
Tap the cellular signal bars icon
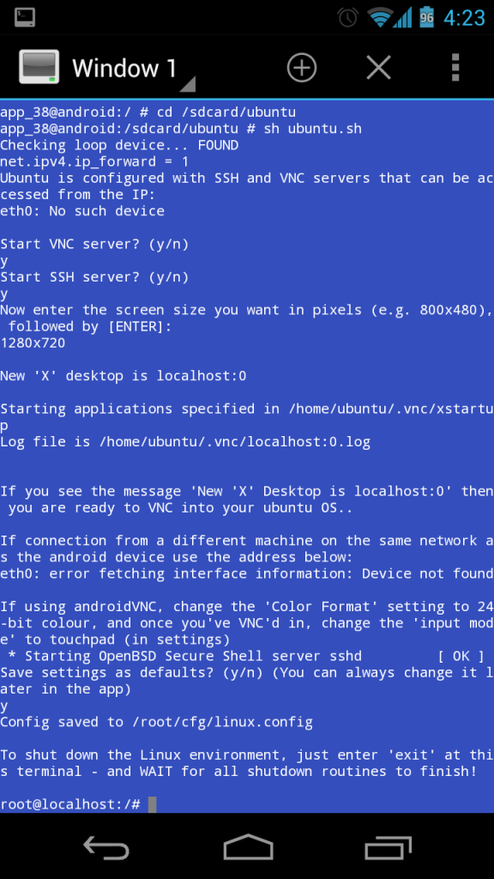pyautogui.click(x=402, y=17)
